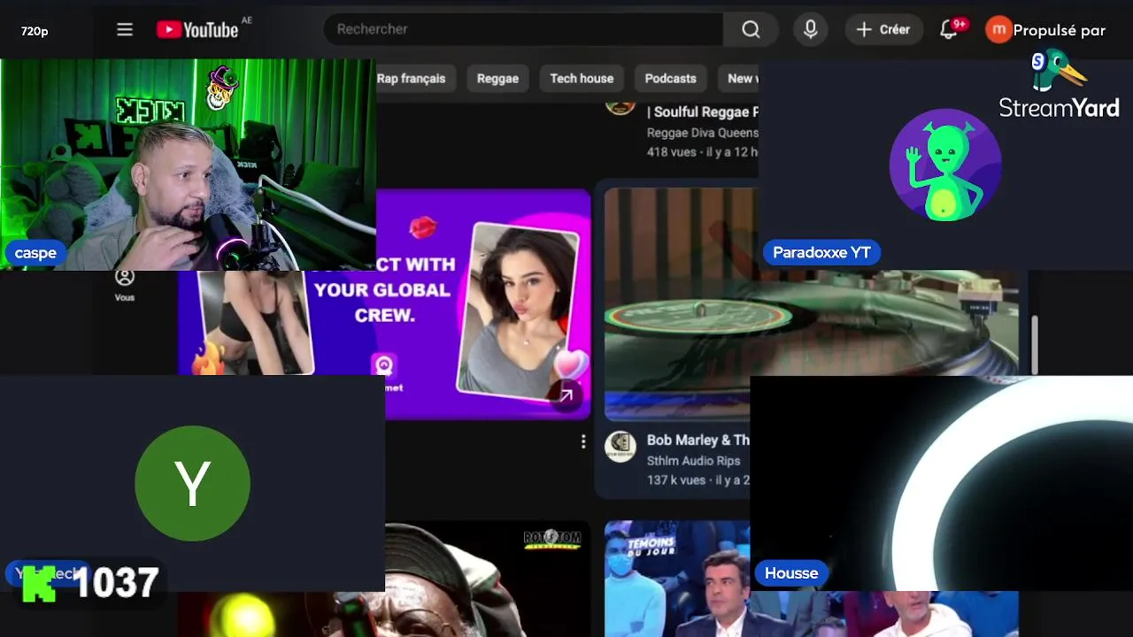This screenshot has height=637, width=1133.
Task: Open the ad's three-dot options menu
Action: pos(582,441)
